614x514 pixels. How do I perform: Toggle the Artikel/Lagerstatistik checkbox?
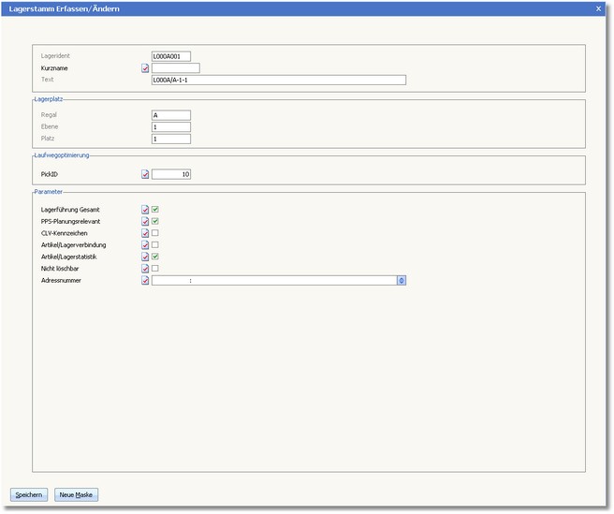155,257
